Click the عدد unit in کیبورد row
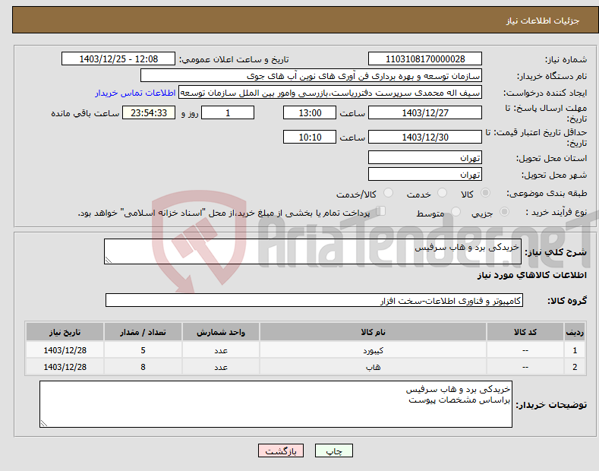This screenshot has width=599, height=471. point(221,350)
